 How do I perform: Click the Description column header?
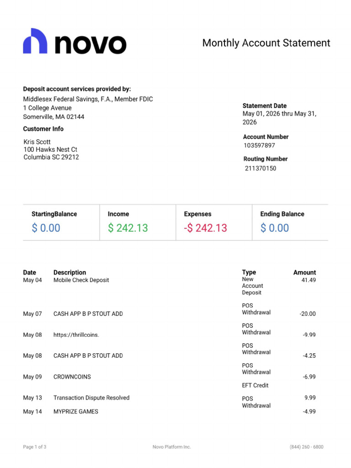70,272
